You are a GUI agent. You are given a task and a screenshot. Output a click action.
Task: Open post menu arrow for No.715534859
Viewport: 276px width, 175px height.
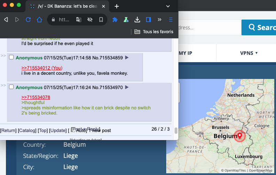coord(127,58)
